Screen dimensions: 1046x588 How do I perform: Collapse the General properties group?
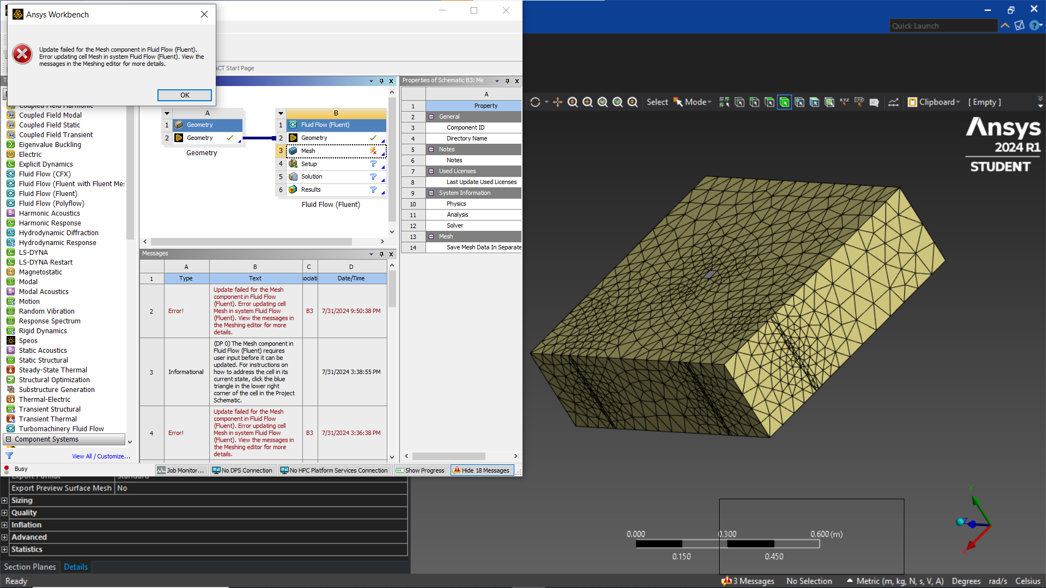click(431, 117)
